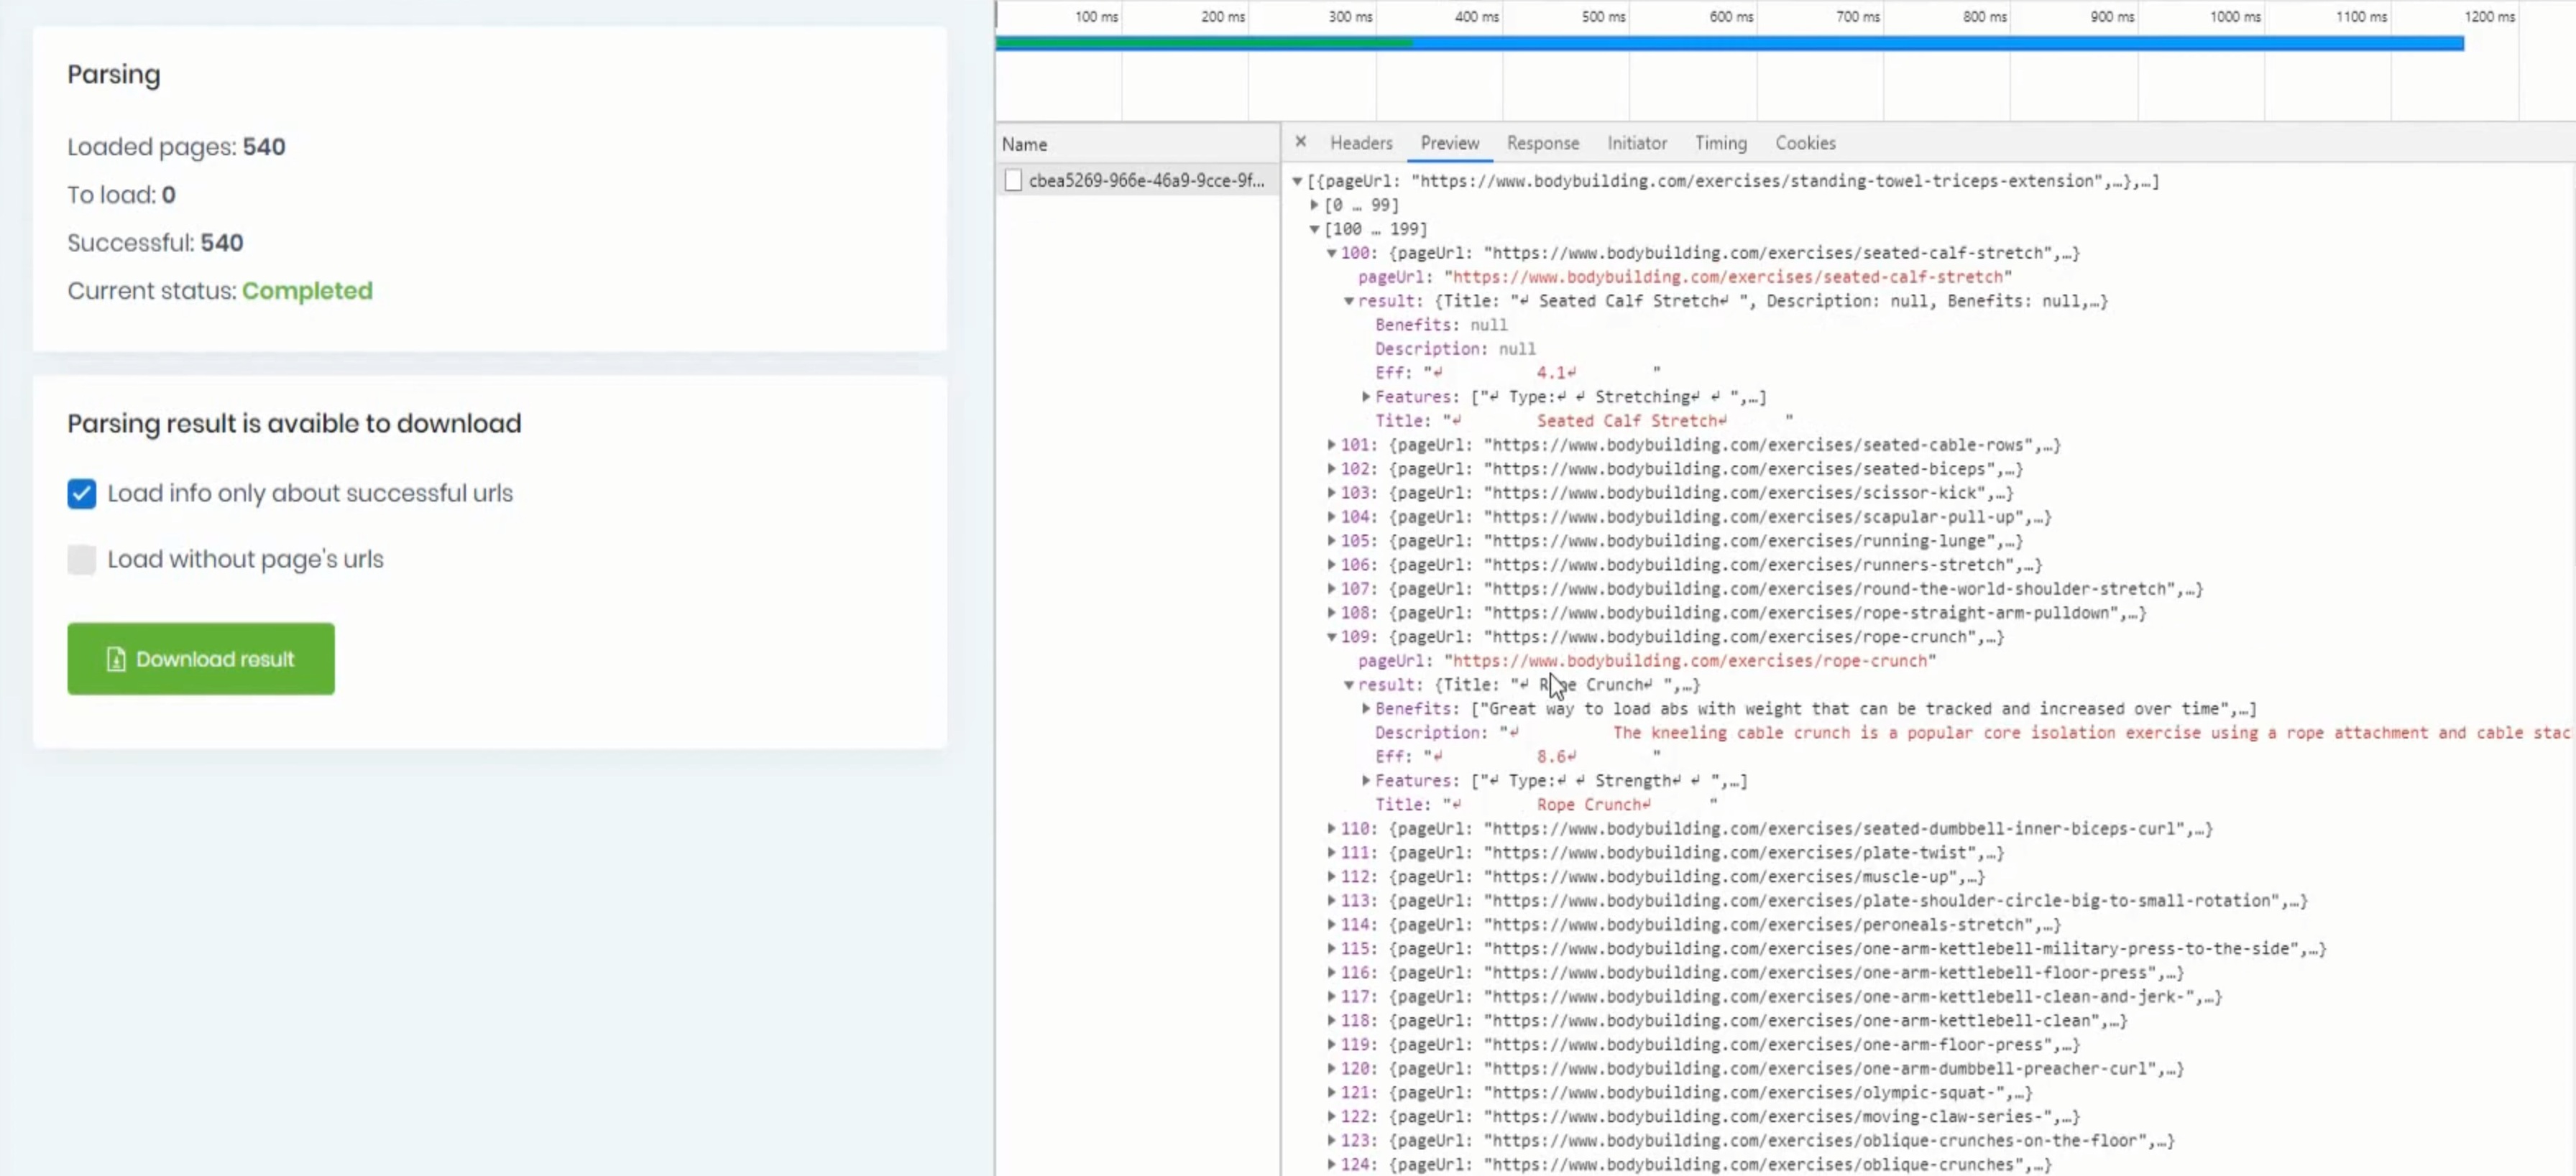Select the cbea5269-966e request row
Viewport: 2576px width, 1176px height.
pos(1138,181)
